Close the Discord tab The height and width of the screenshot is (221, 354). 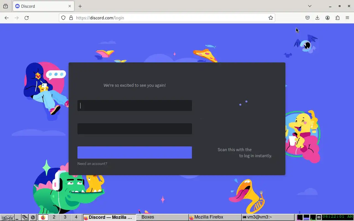(x=70, y=6)
